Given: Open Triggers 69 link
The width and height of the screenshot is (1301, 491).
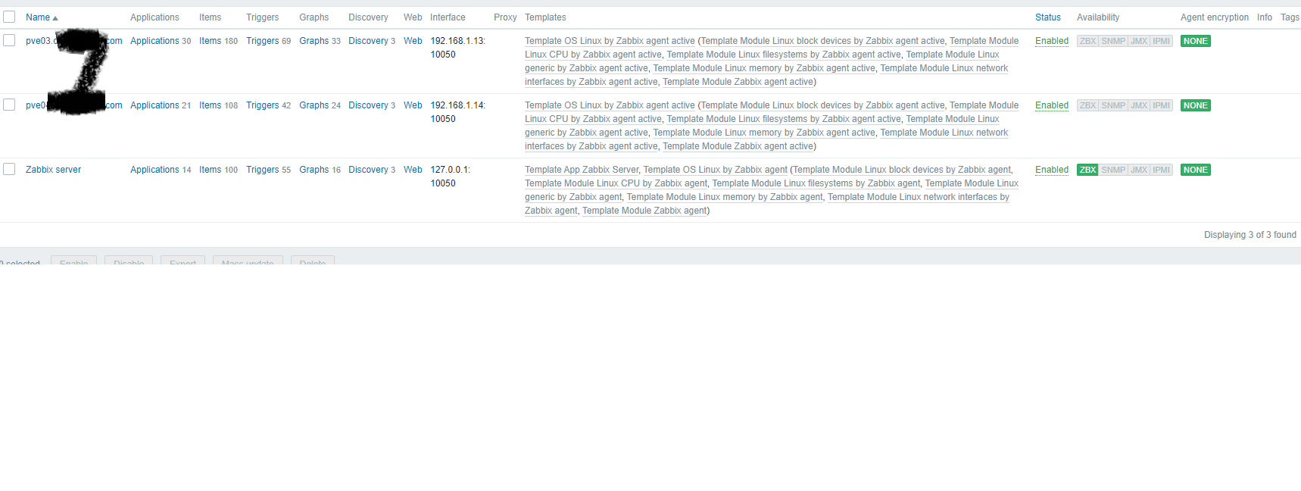Looking at the screenshot, I should pos(263,41).
